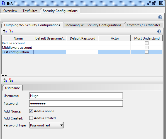Toggle Must Understand for Test configuration
Viewport: 166px width, 139px height.
point(147,52)
